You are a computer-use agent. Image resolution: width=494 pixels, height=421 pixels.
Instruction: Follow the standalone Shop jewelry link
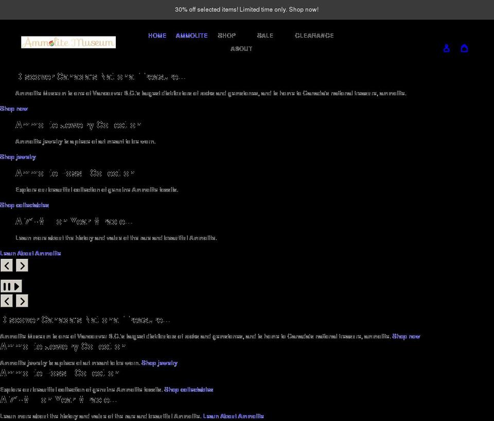(18, 157)
